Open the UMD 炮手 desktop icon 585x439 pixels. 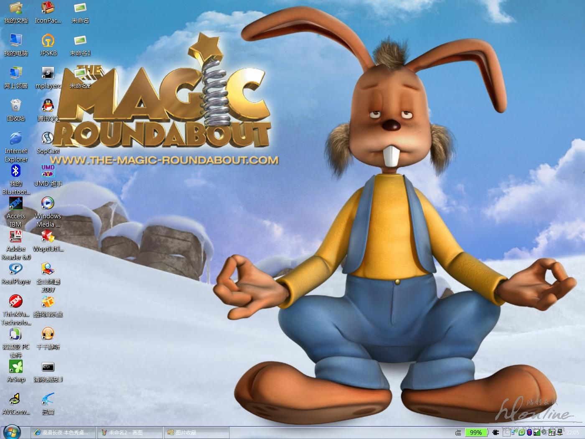click(x=48, y=171)
